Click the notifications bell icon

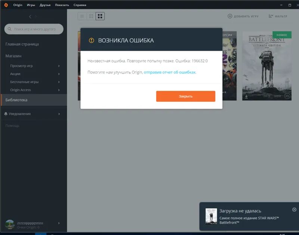point(6,114)
